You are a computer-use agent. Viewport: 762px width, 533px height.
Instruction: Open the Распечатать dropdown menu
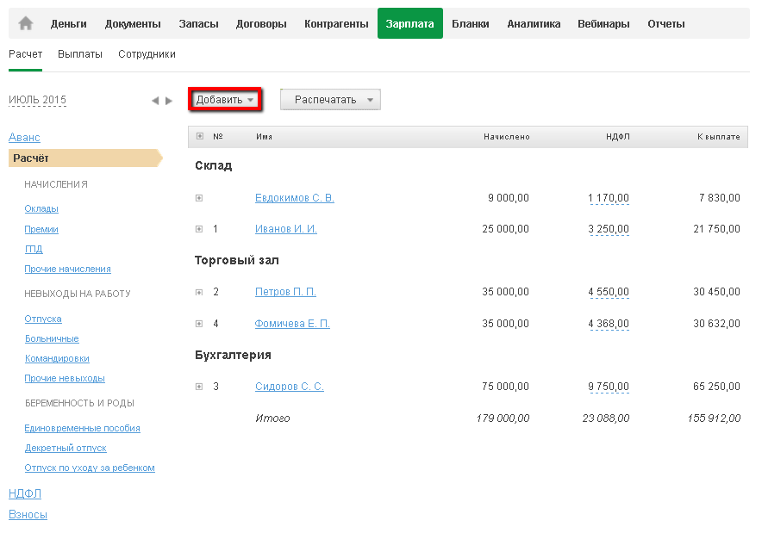pos(330,100)
